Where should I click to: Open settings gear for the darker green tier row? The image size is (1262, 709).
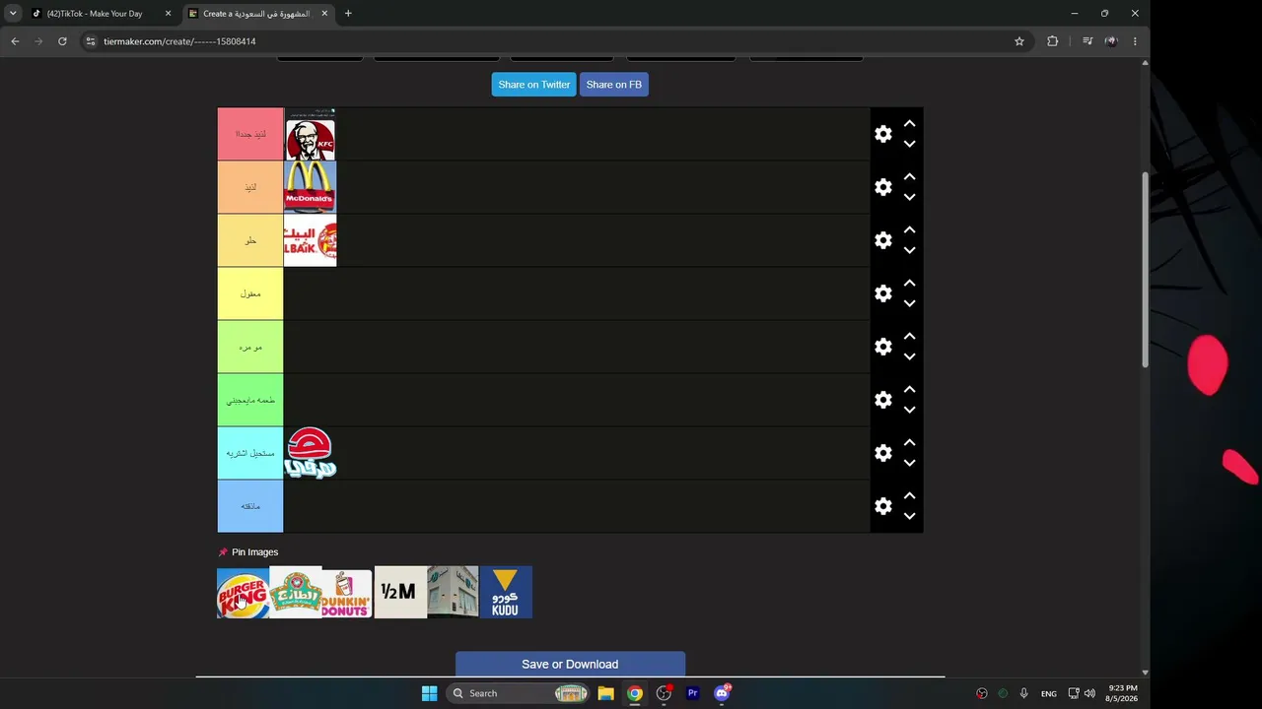[x=883, y=400]
